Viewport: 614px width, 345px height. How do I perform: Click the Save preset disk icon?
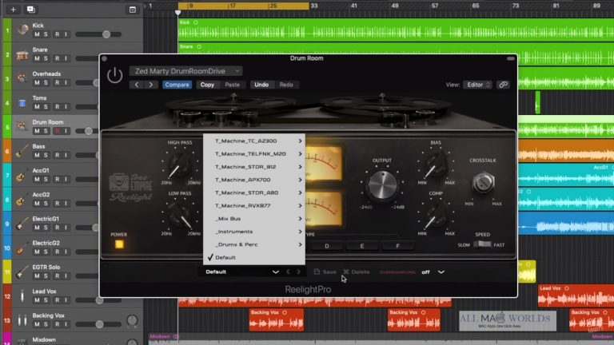pyautogui.click(x=317, y=272)
